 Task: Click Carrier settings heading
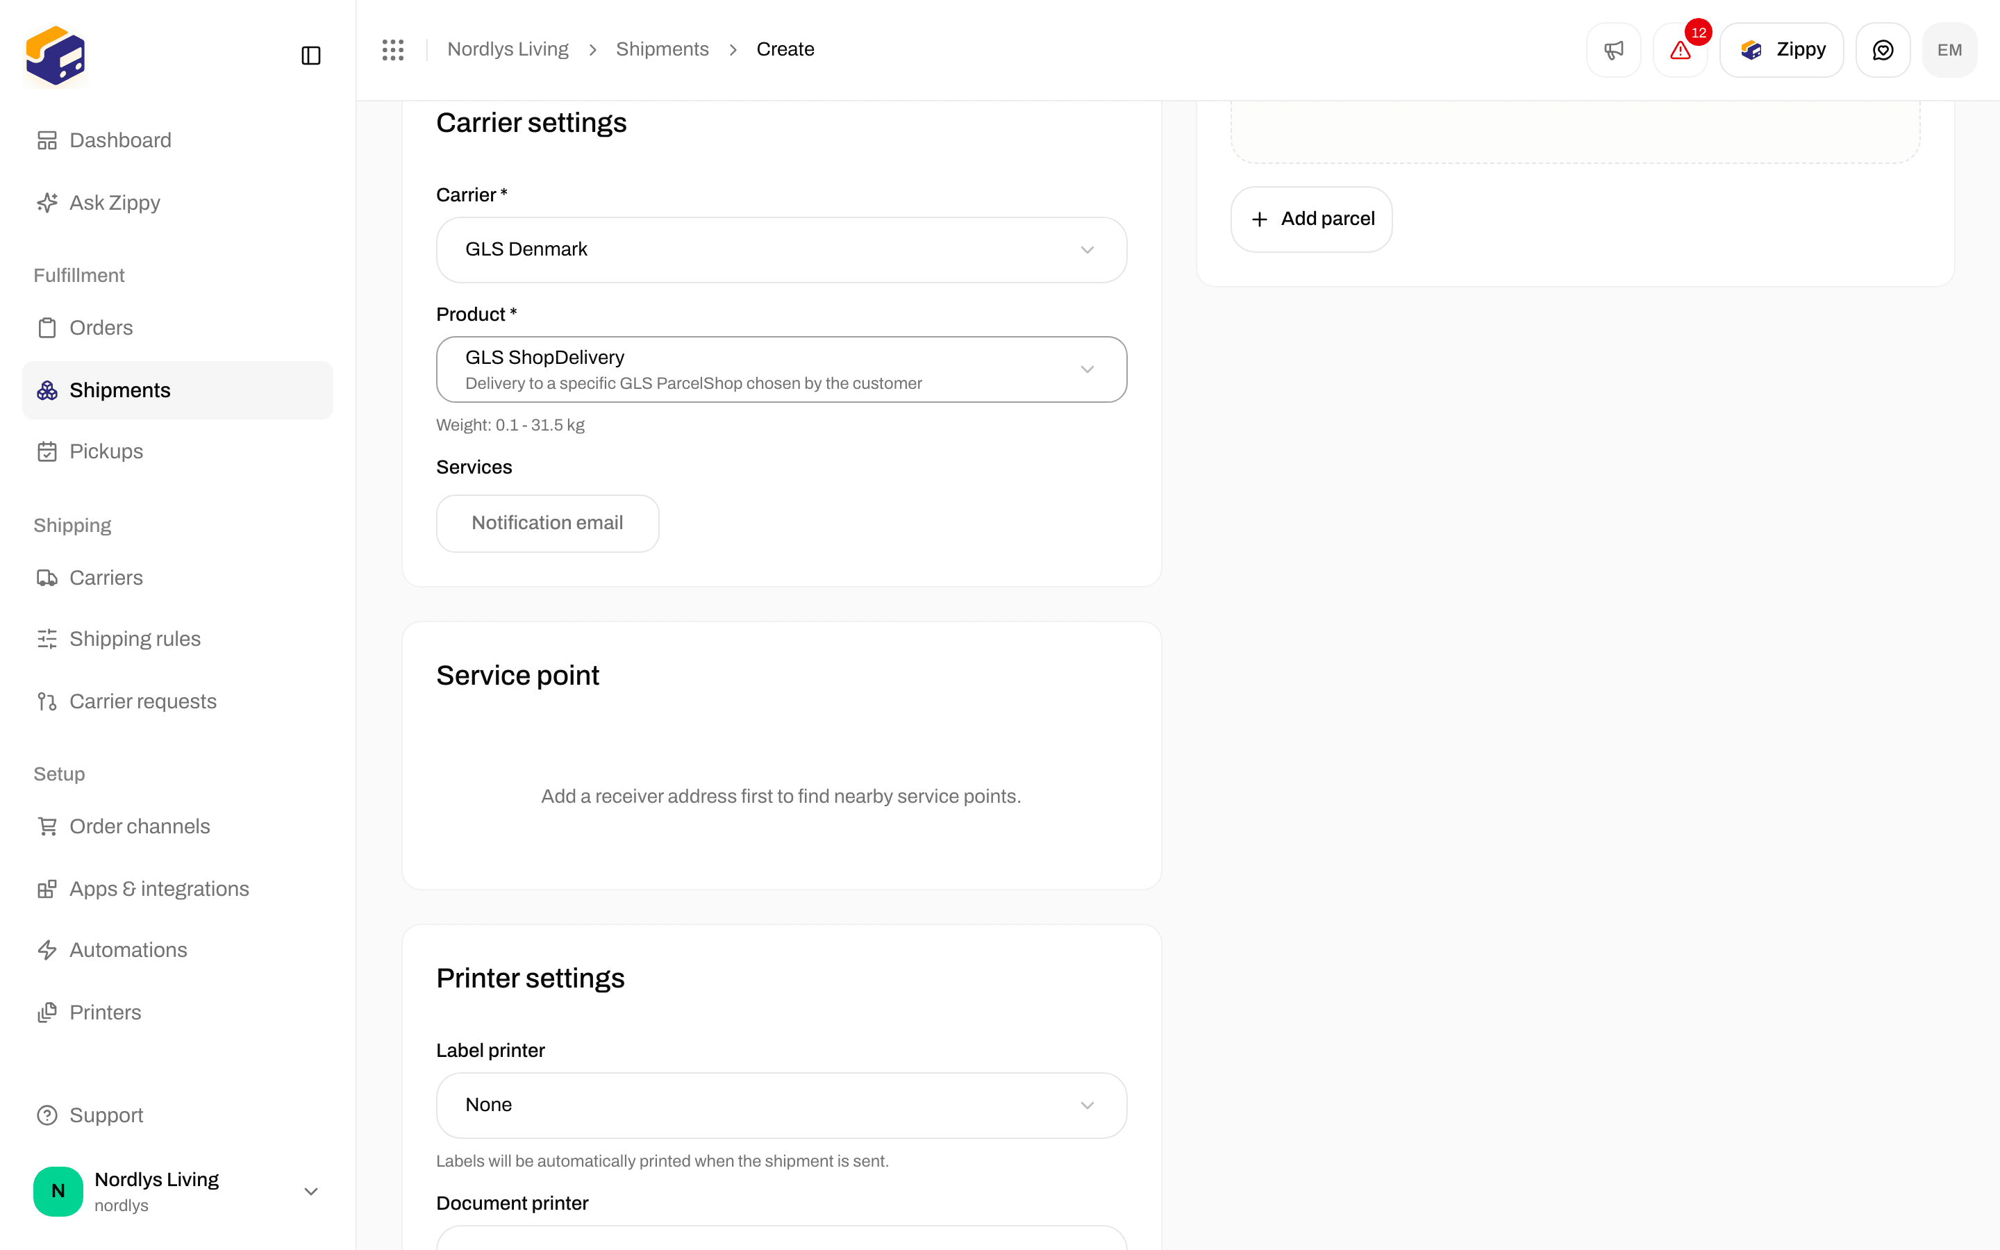point(531,123)
